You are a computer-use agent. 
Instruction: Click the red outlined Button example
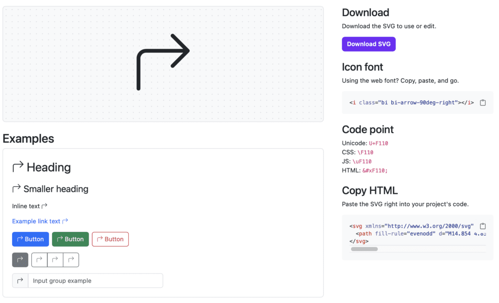pyautogui.click(x=110, y=239)
